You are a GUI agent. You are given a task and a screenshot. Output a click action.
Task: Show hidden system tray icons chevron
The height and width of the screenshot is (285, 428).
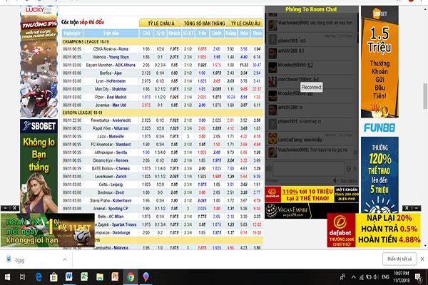354,277
